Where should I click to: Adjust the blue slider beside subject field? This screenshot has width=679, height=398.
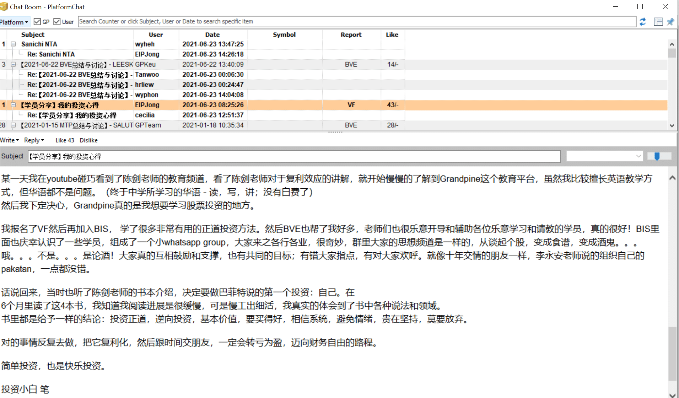[657, 156]
